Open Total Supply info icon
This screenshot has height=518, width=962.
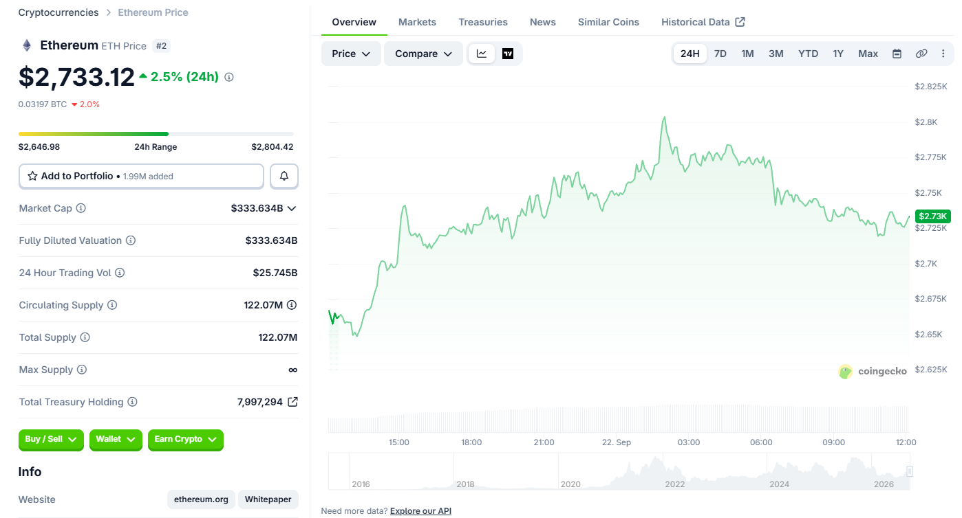pyautogui.click(x=85, y=337)
